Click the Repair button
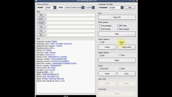This screenshot has width=172, height=97. pyautogui.click(x=117, y=60)
